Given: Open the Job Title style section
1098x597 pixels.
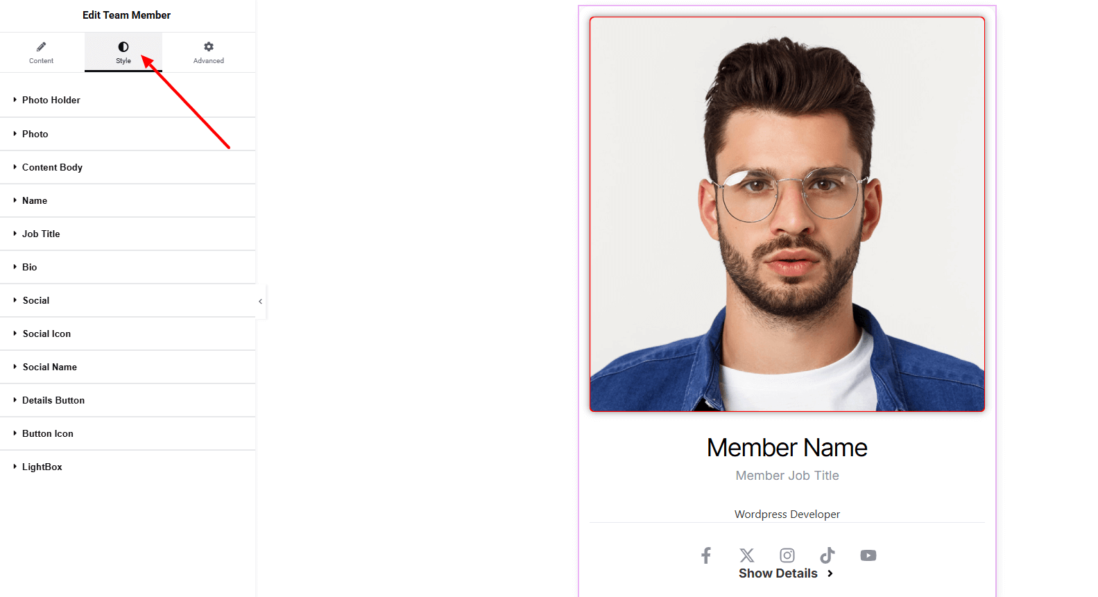Looking at the screenshot, I should (x=41, y=234).
